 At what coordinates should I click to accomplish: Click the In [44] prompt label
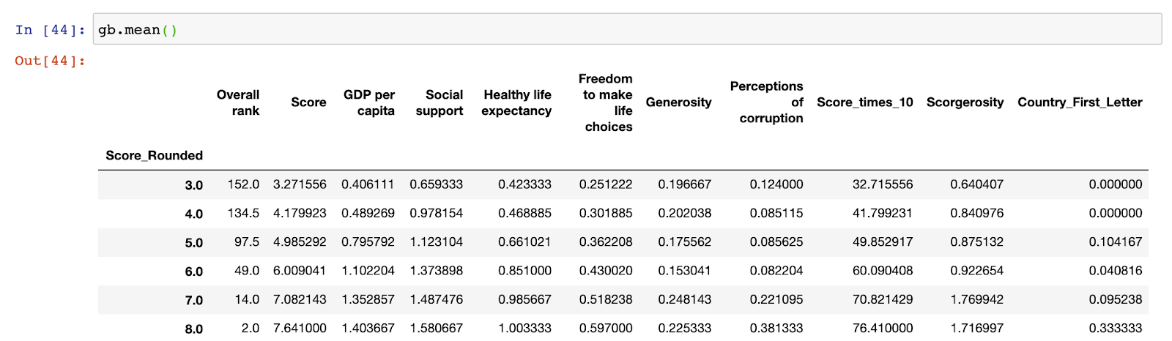50,30
